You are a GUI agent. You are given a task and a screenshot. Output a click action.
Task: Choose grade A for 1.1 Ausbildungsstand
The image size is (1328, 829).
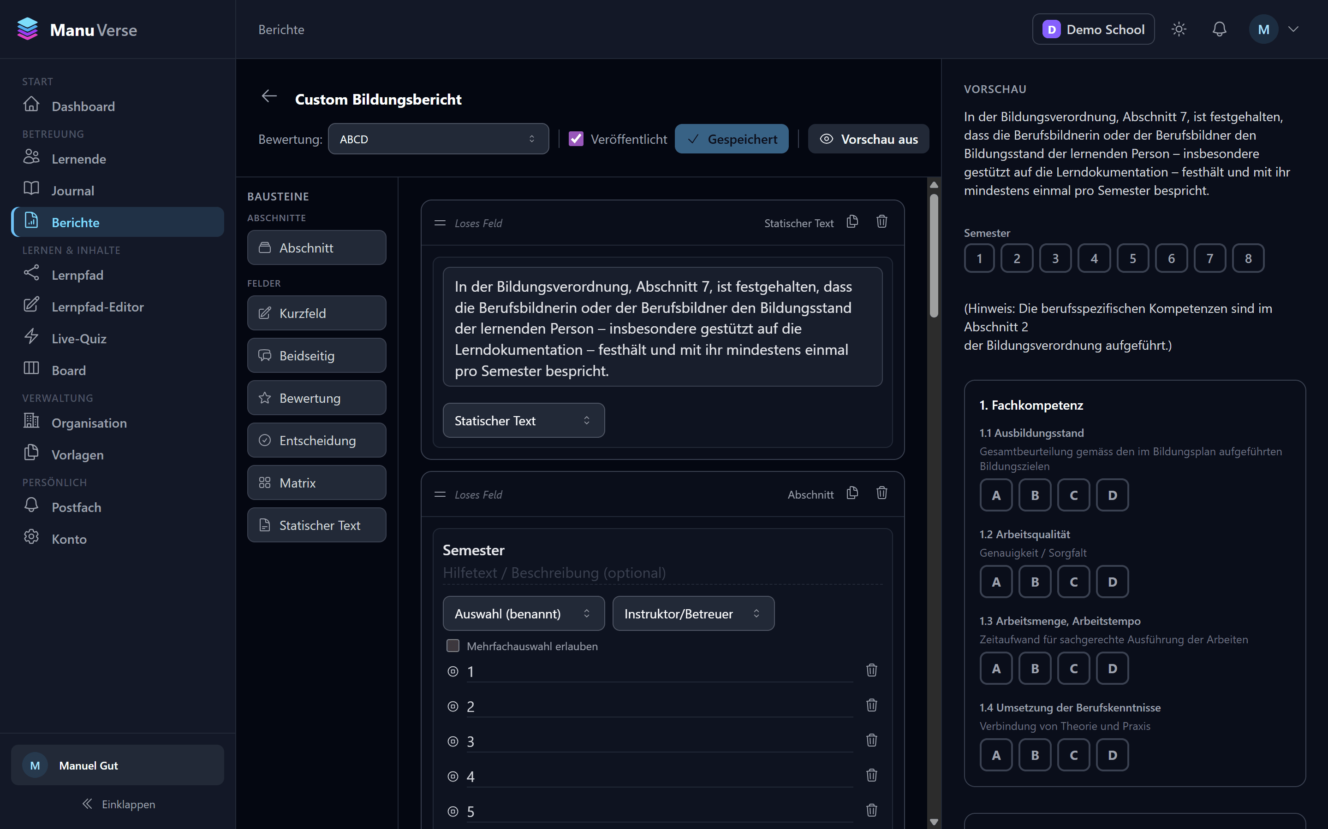tap(996, 495)
